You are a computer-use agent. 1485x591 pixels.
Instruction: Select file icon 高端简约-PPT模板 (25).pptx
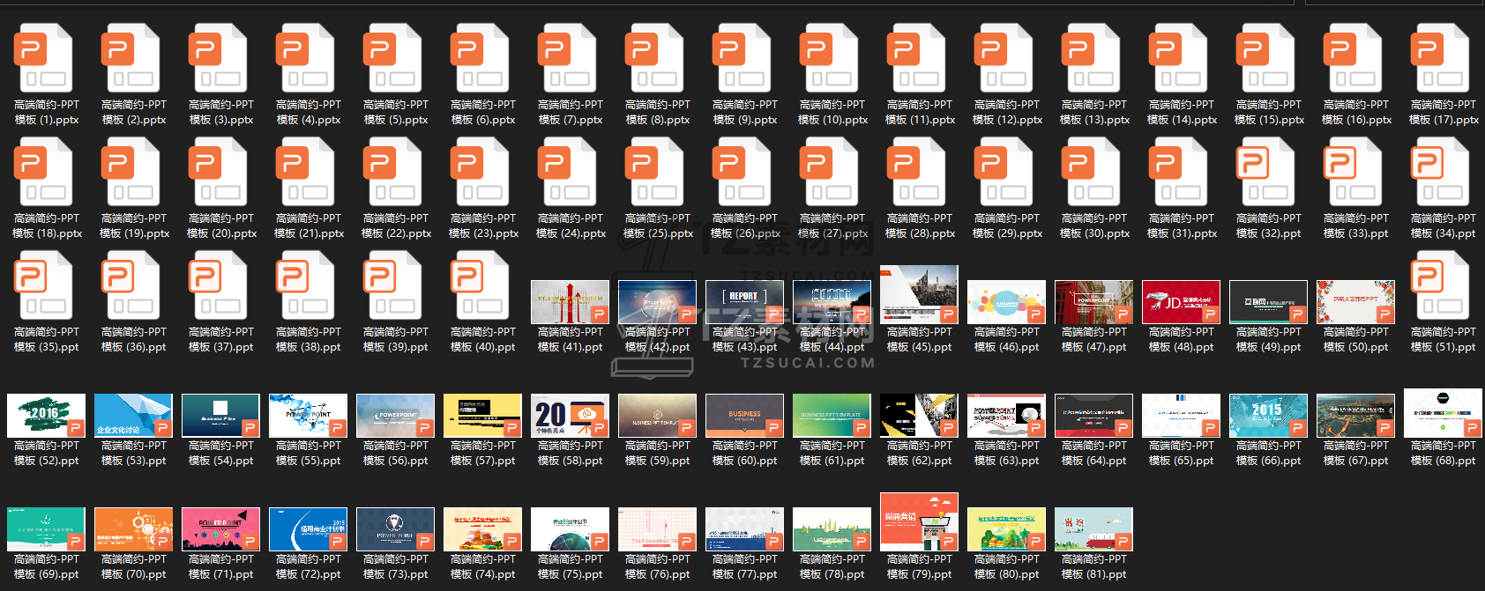pyautogui.click(x=653, y=172)
